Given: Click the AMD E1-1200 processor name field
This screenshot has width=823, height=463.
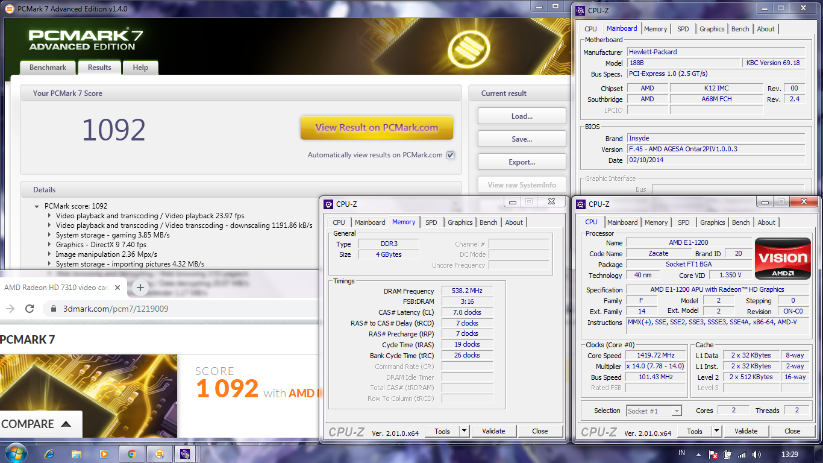Looking at the screenshot, I should pos(688,242).
